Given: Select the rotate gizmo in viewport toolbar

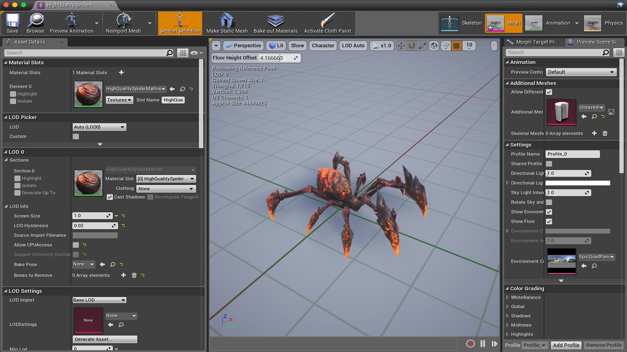Looking at the screenshot, I should [411, 45].
